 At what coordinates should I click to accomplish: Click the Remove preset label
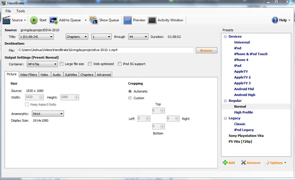click(254, 163)
